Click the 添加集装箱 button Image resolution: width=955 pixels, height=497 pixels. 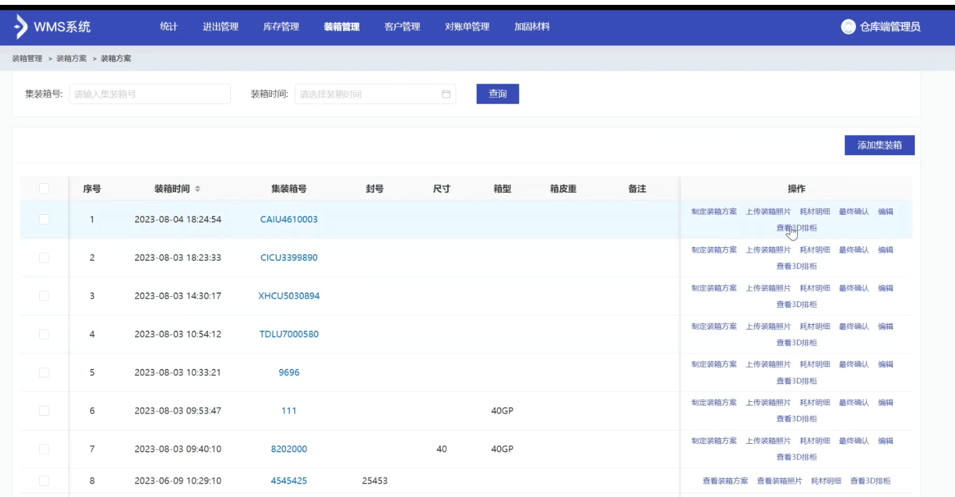(879, 145)
